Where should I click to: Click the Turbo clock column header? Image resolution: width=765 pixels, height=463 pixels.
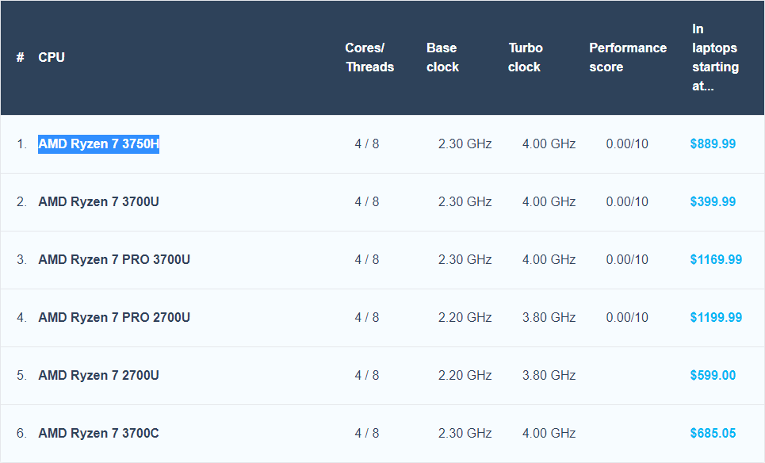click(525, 57)
